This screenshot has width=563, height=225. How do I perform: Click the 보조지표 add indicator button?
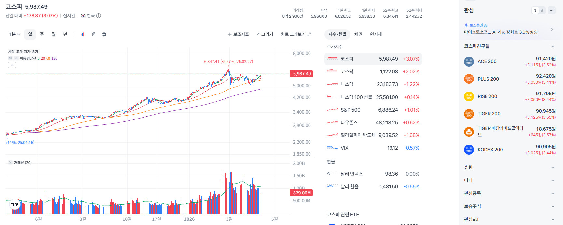point(238,34)
